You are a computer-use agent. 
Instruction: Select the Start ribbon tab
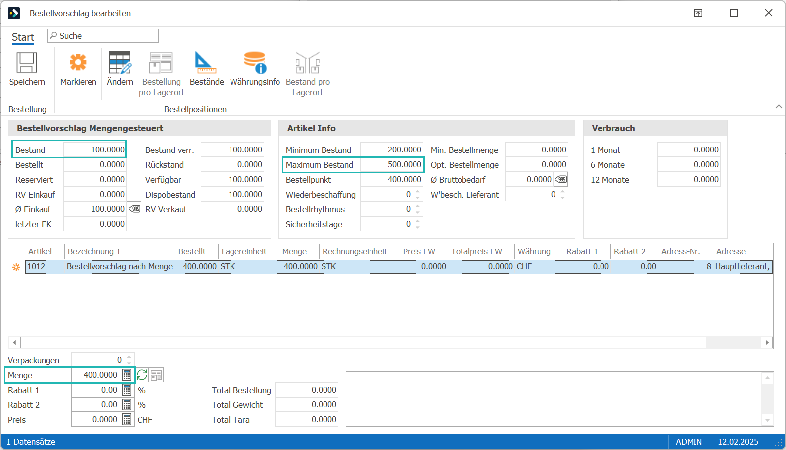tap(23, 37)
